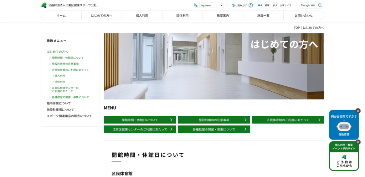The image size is (365, 177).
Task: Focus the Google search field
Action: [x=308, y=5]
